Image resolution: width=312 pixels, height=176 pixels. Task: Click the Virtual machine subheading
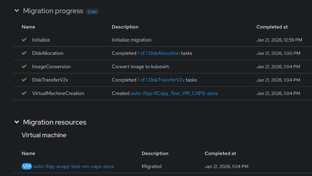point(44,135)
